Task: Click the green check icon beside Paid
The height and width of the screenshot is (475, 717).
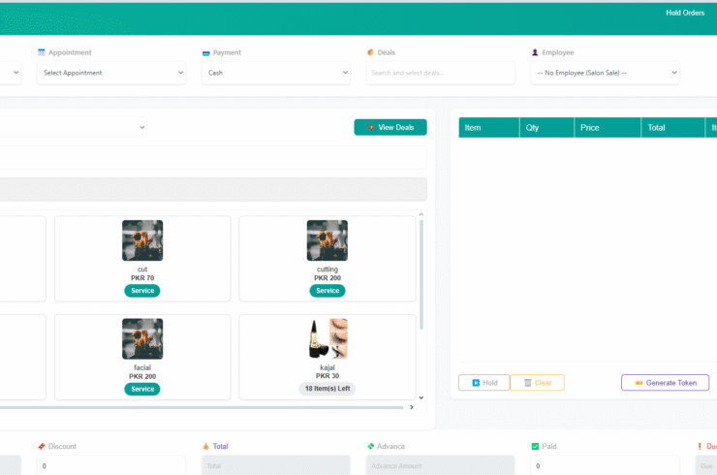Action: (x=535, y=446)
